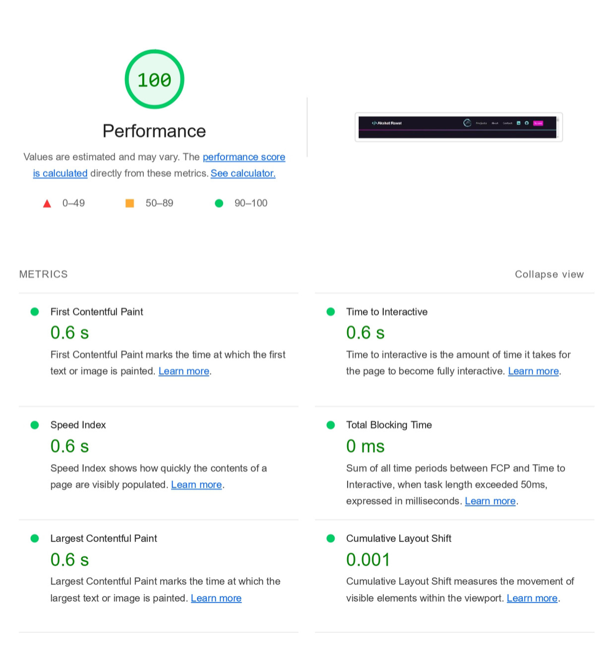Click the orange square 50–89 legend icon

click(x=129, y=203)
